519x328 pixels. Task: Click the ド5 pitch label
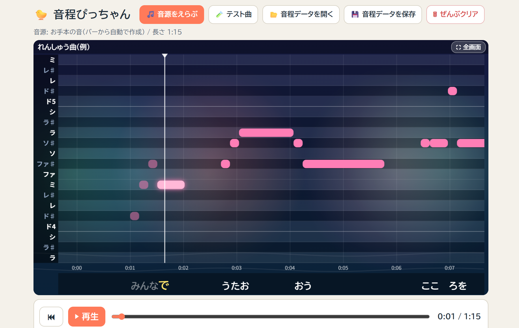51,101
